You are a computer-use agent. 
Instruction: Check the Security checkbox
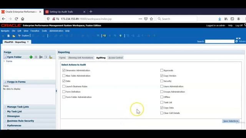162,81
